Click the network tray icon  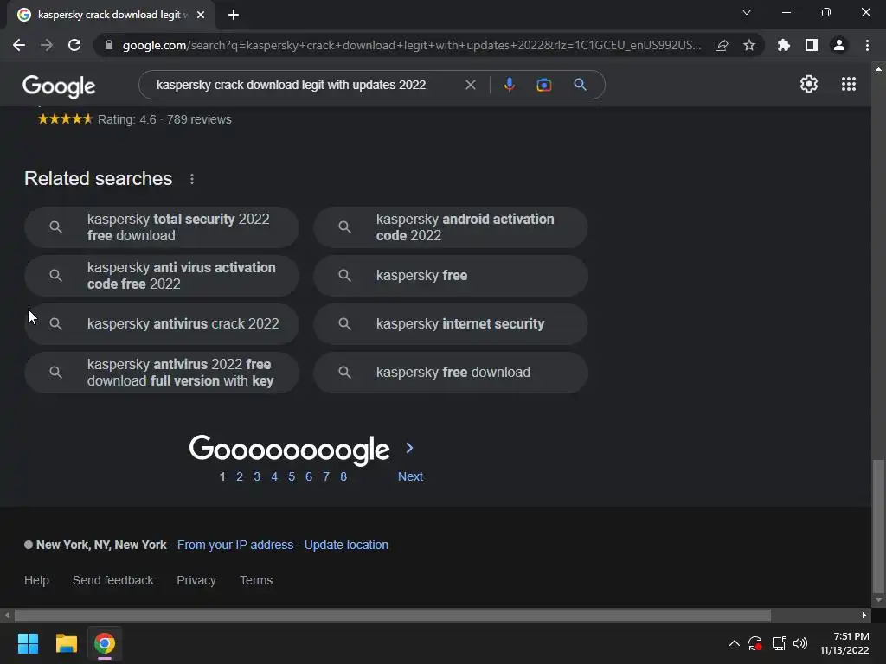point(780,643)
